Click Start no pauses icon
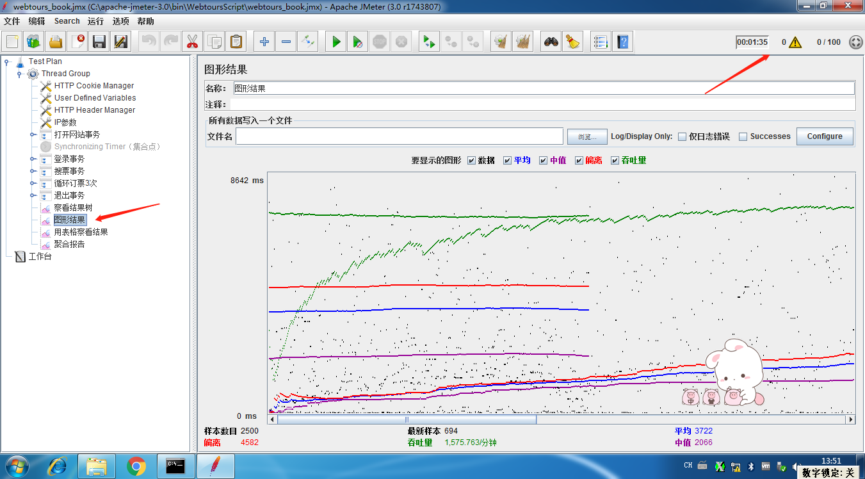This screenshot has height=479, width=865. (x=358, y=42)
